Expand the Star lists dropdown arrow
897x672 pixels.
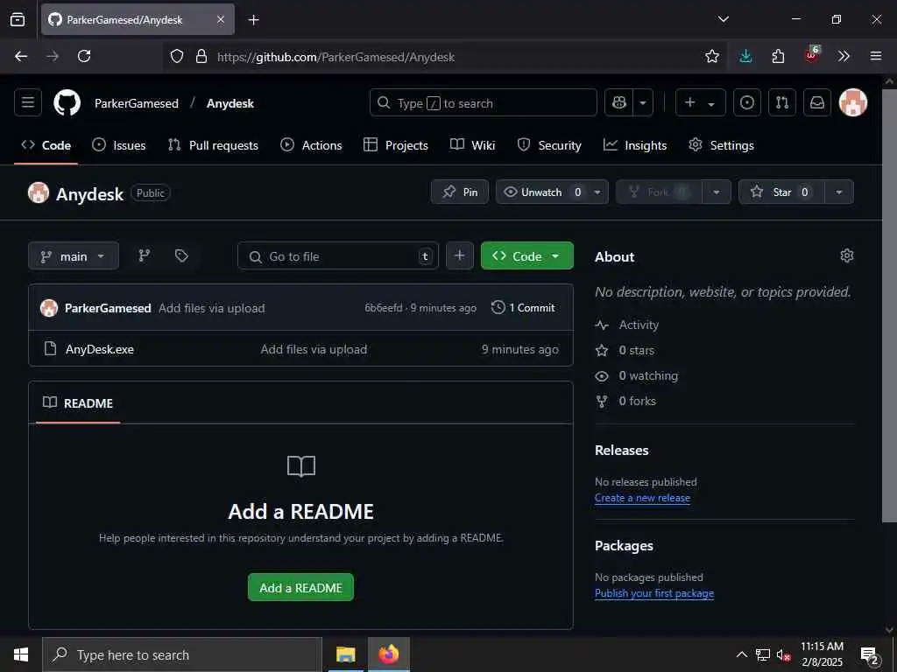coord(839,192)
